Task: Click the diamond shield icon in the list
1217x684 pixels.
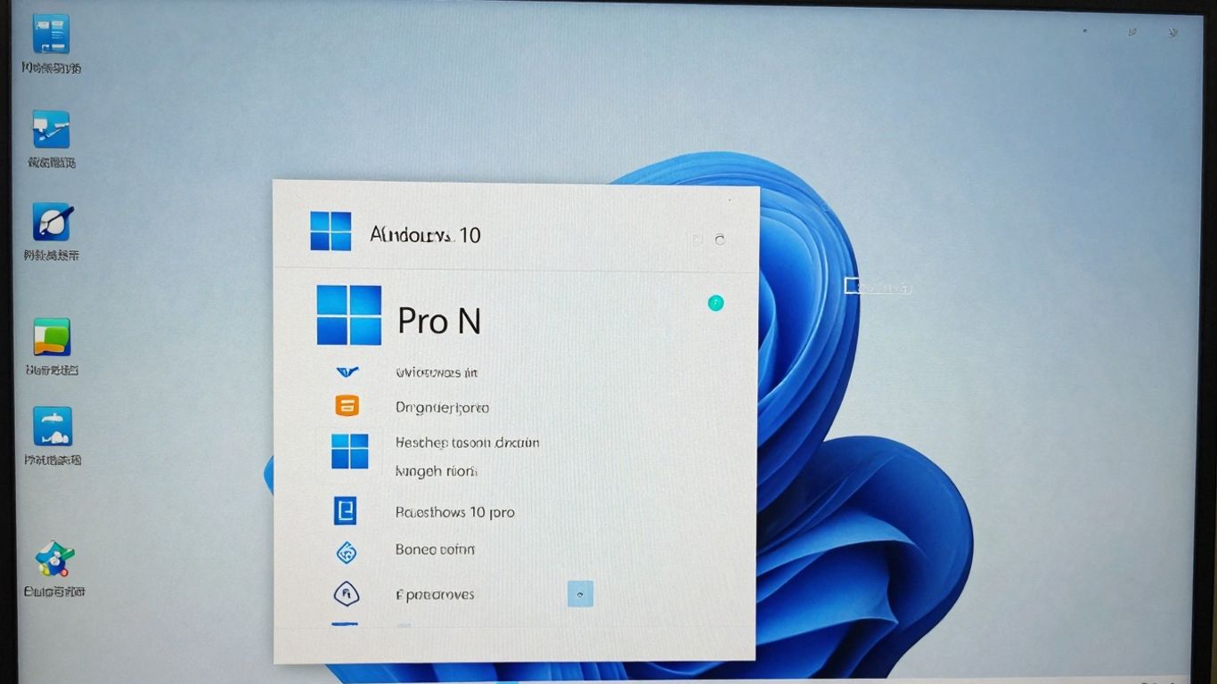Action: [346, 551]
